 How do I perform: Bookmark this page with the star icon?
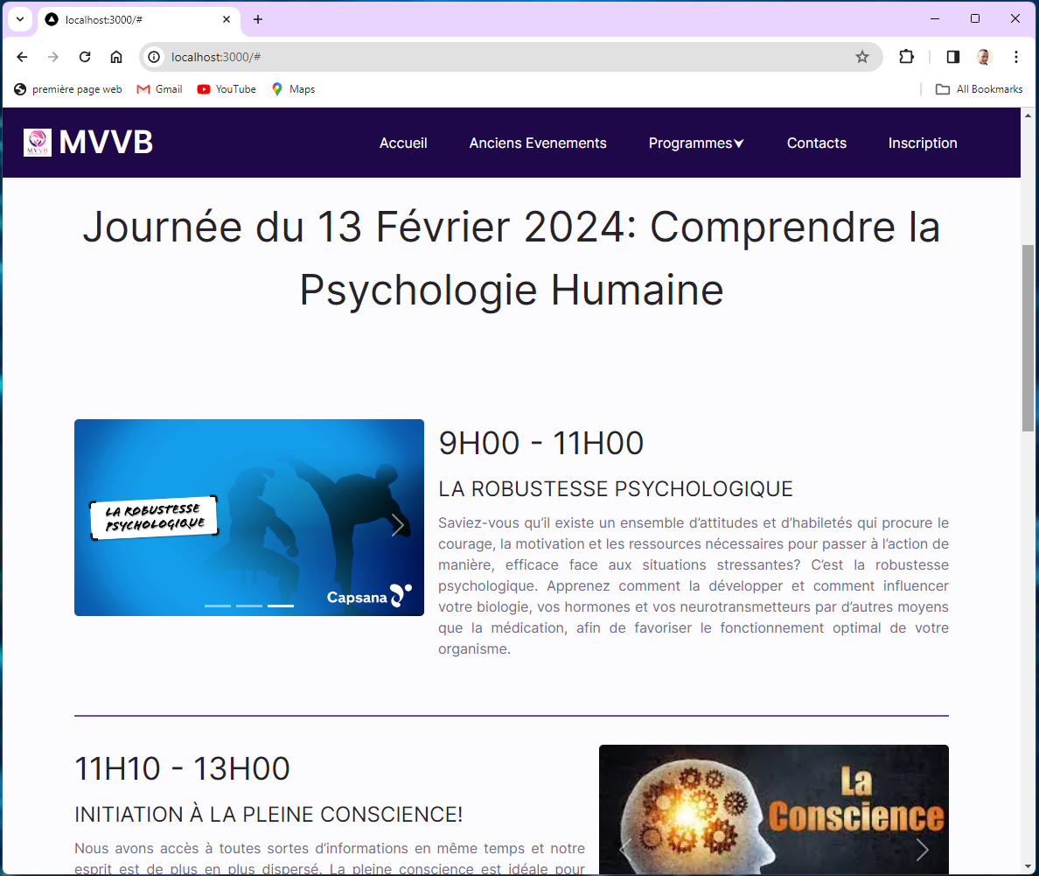click(x=862, y=57)
